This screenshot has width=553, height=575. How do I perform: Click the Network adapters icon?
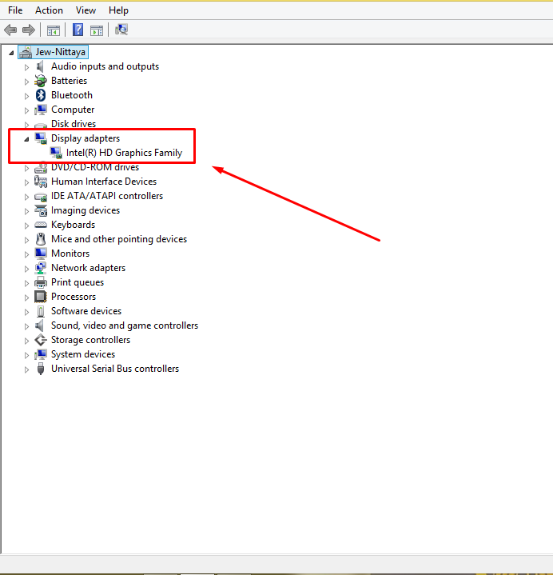click(x=40, y=268)
